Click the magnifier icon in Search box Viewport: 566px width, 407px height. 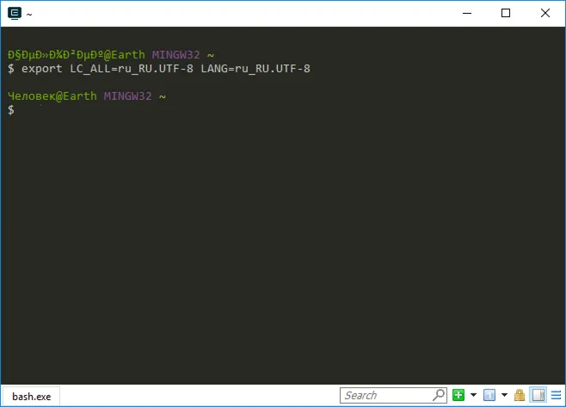tap(439, 396)
